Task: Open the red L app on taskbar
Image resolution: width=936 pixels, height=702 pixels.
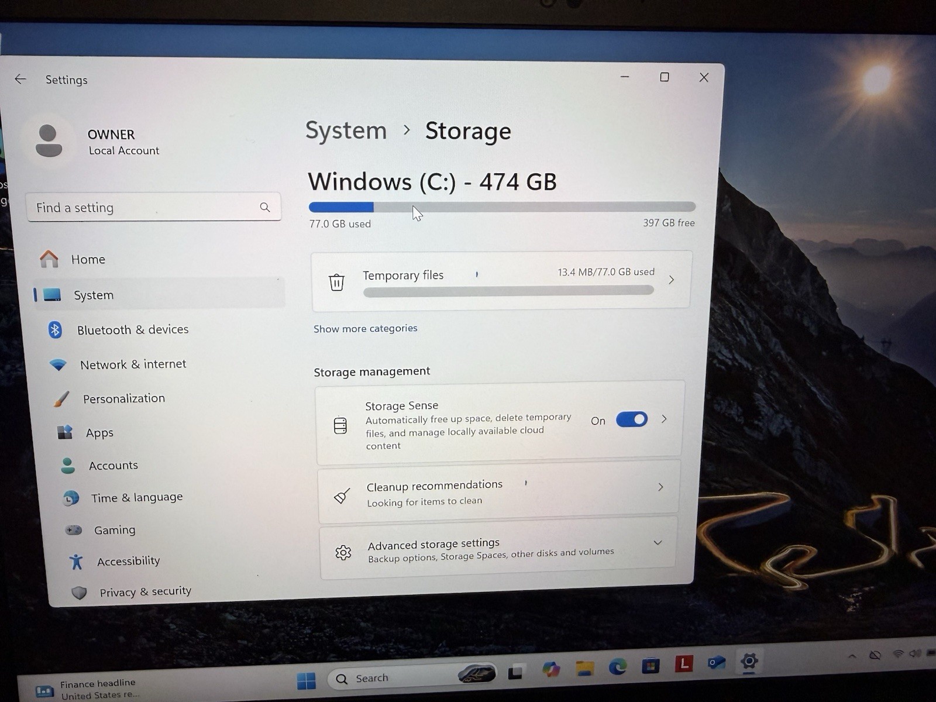Action: (684, 663)
